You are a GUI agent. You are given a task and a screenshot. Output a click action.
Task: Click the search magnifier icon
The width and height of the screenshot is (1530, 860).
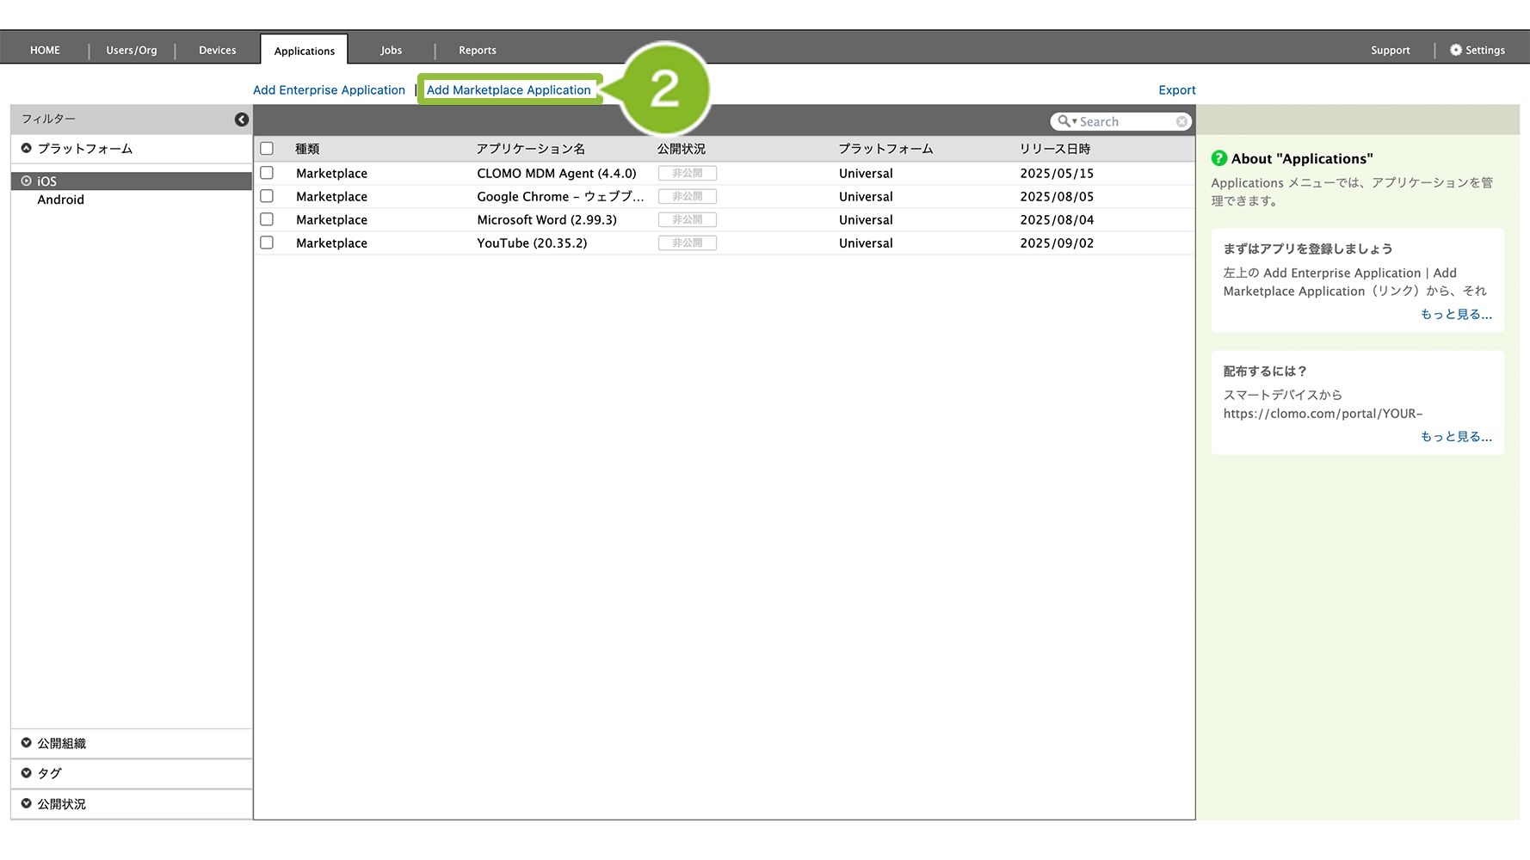pos(1064,122)
